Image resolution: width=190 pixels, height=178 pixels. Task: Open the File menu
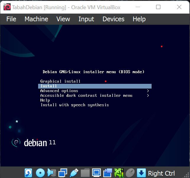pyautogui.click(x=11, y=19)
